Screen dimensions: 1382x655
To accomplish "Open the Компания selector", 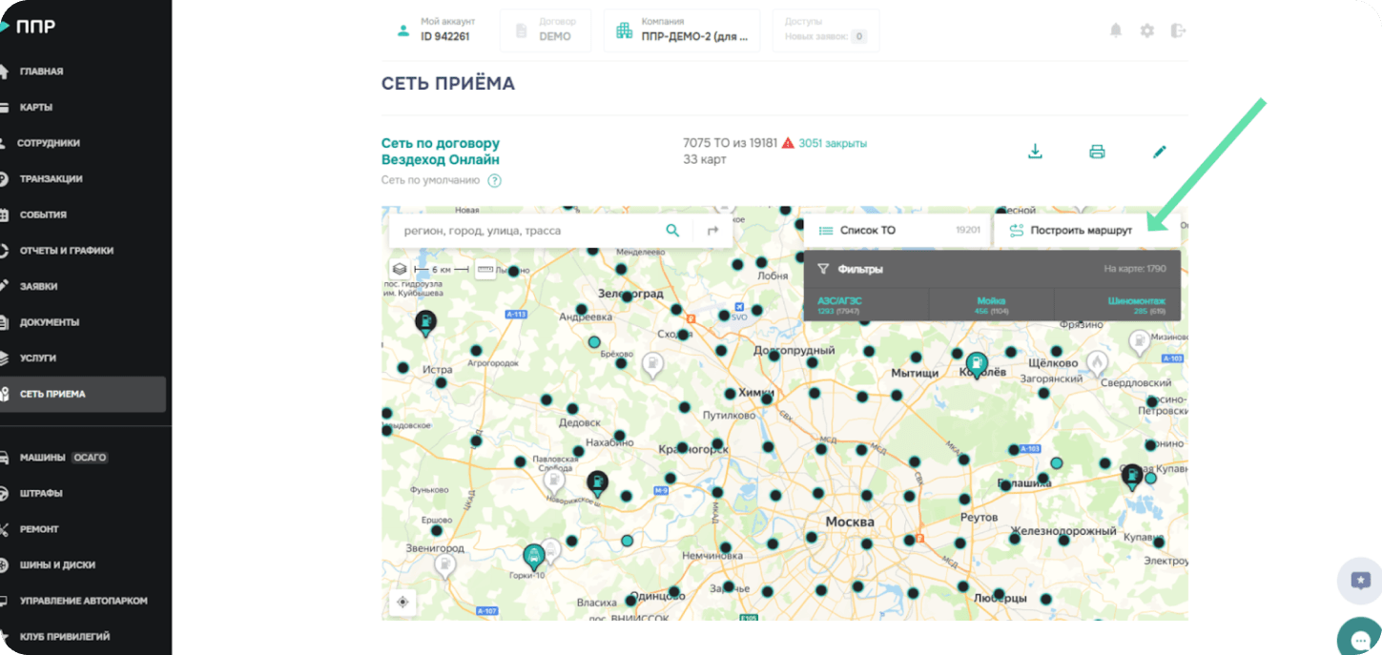I will (x=682, y=31).
